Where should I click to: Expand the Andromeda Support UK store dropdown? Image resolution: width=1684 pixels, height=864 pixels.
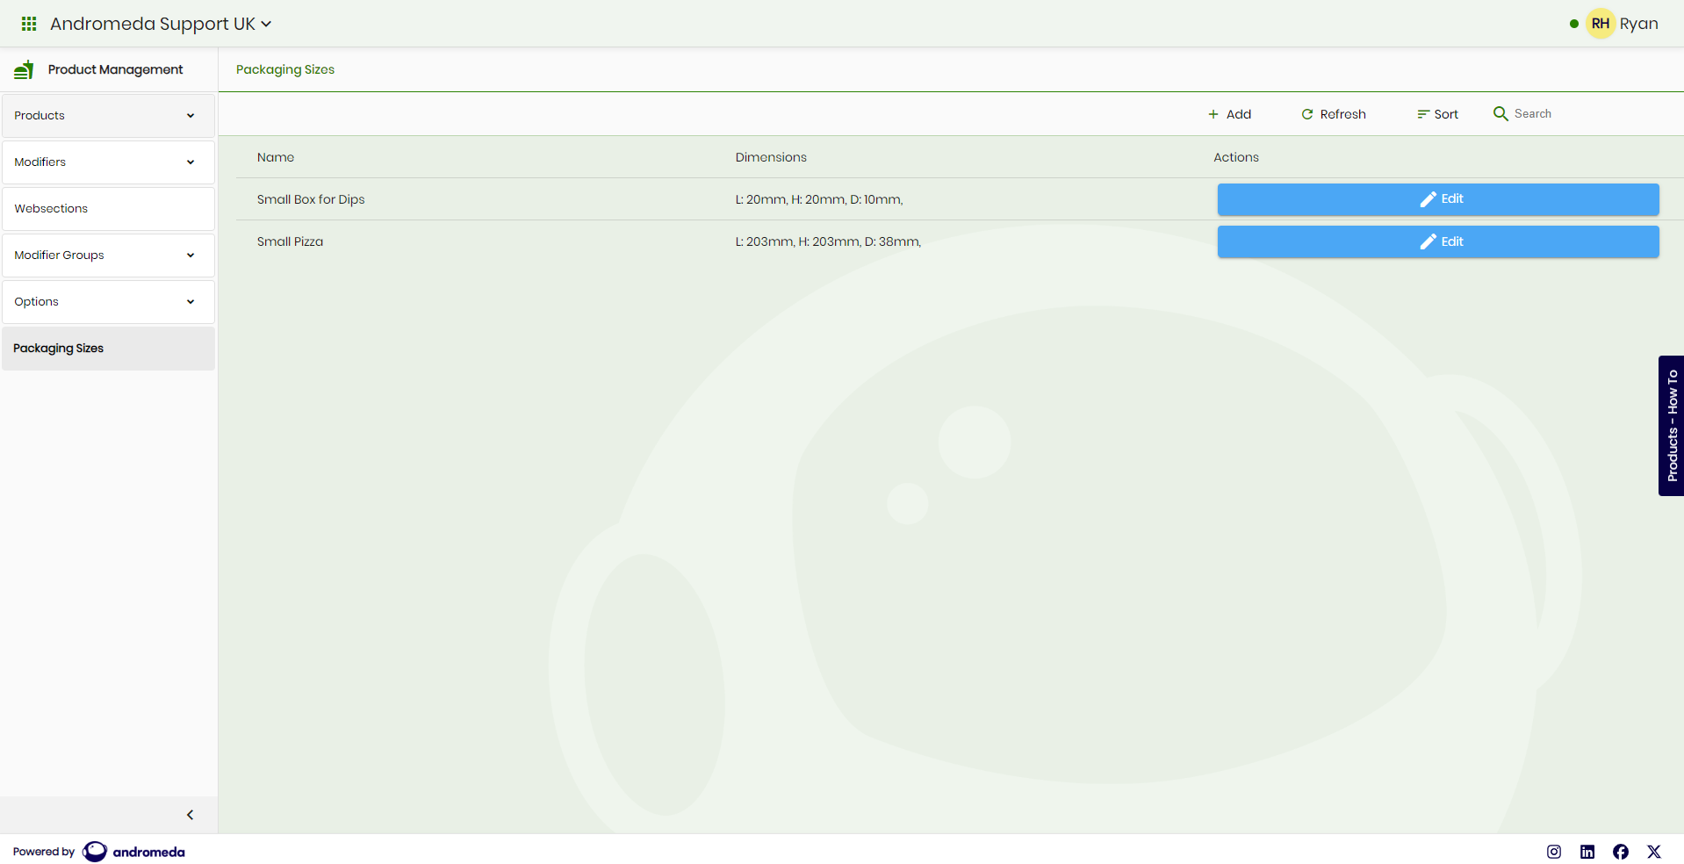coord(161,24)
